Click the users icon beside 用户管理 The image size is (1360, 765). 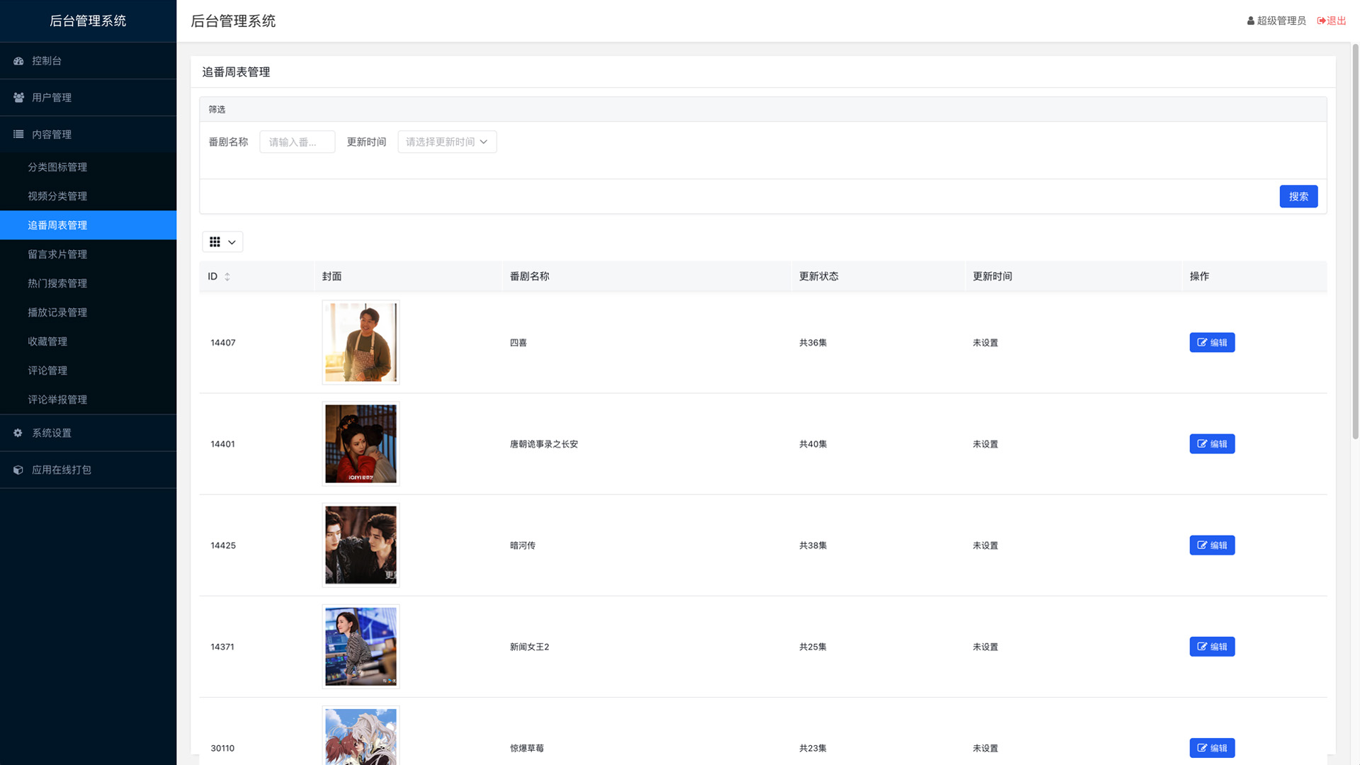[18, 98]
